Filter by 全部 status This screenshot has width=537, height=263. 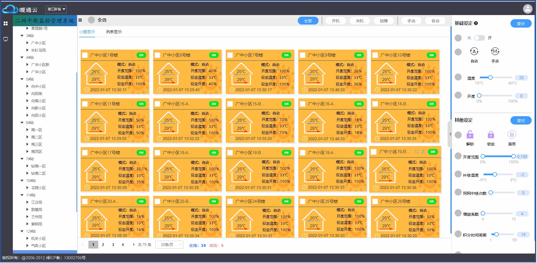pos(308,21)
